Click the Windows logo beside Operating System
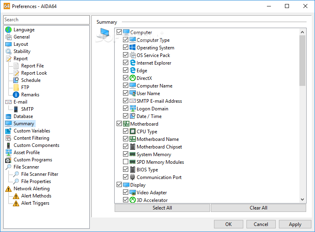Image resolution: width=315 pixels, height=232 pixels. 132,47
